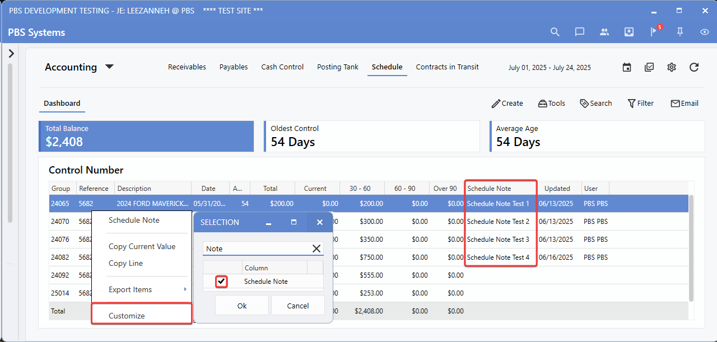Switch to the Posting Tank tab
Image resolution: width=717 pixels, height=342 pixels.
pos(337,67)
